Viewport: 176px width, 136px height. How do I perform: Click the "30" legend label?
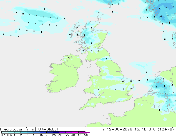click(60, 135)
